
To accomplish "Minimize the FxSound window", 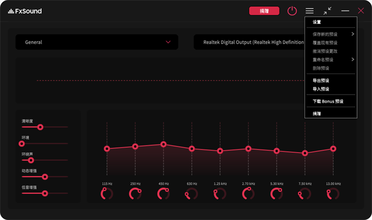I will coord(345,11).
